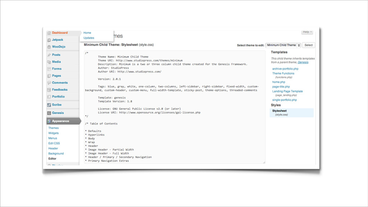Open the Dashboard menu

point(60,33)
